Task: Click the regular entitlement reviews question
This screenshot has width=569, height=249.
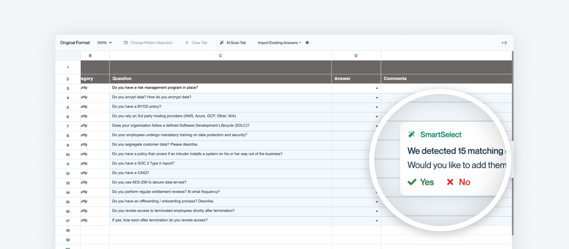Action: (220, 192)
